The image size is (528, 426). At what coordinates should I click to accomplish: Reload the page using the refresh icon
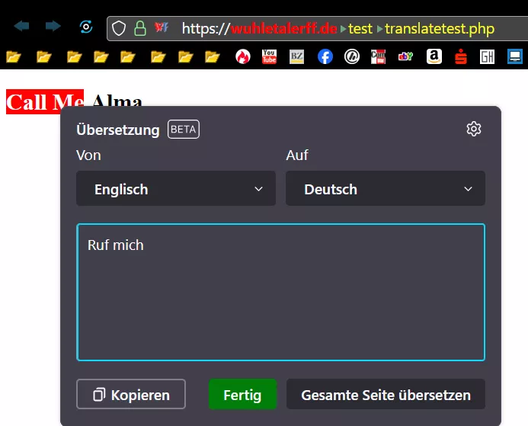tap(86, 27)
